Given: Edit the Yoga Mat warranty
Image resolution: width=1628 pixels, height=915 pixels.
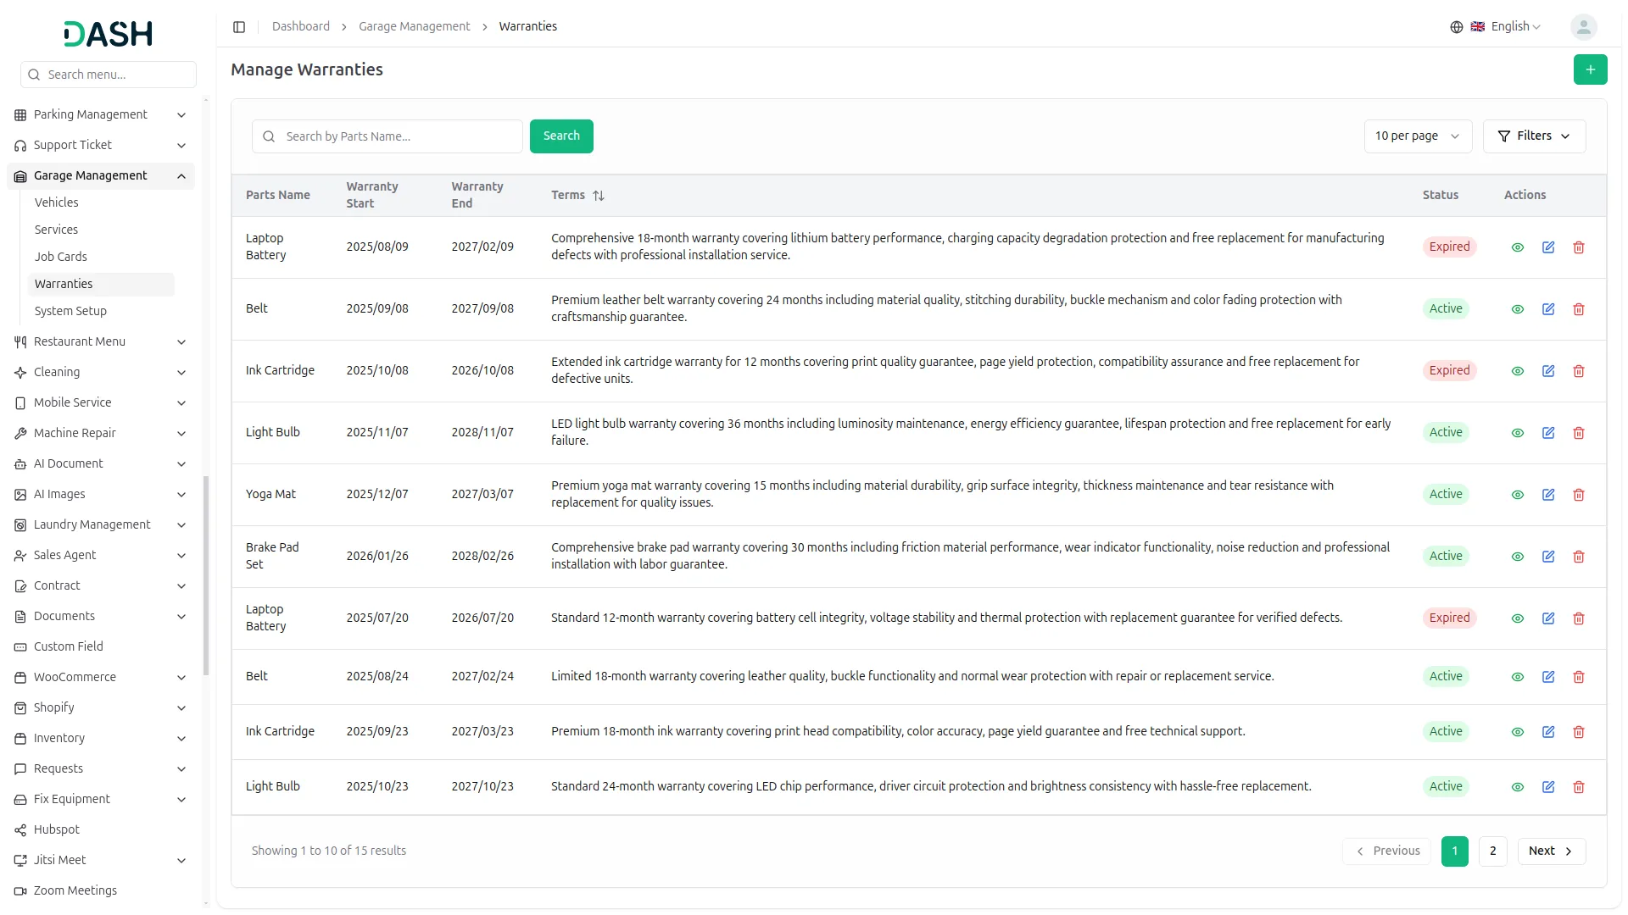Looking at the screenshot, I should 1547,495.
